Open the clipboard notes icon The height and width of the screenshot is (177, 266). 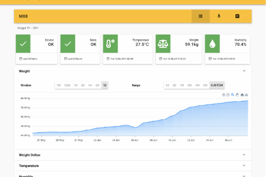237,16
